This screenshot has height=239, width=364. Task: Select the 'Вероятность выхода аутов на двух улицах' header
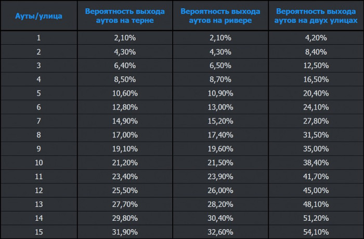coord(316,16)
